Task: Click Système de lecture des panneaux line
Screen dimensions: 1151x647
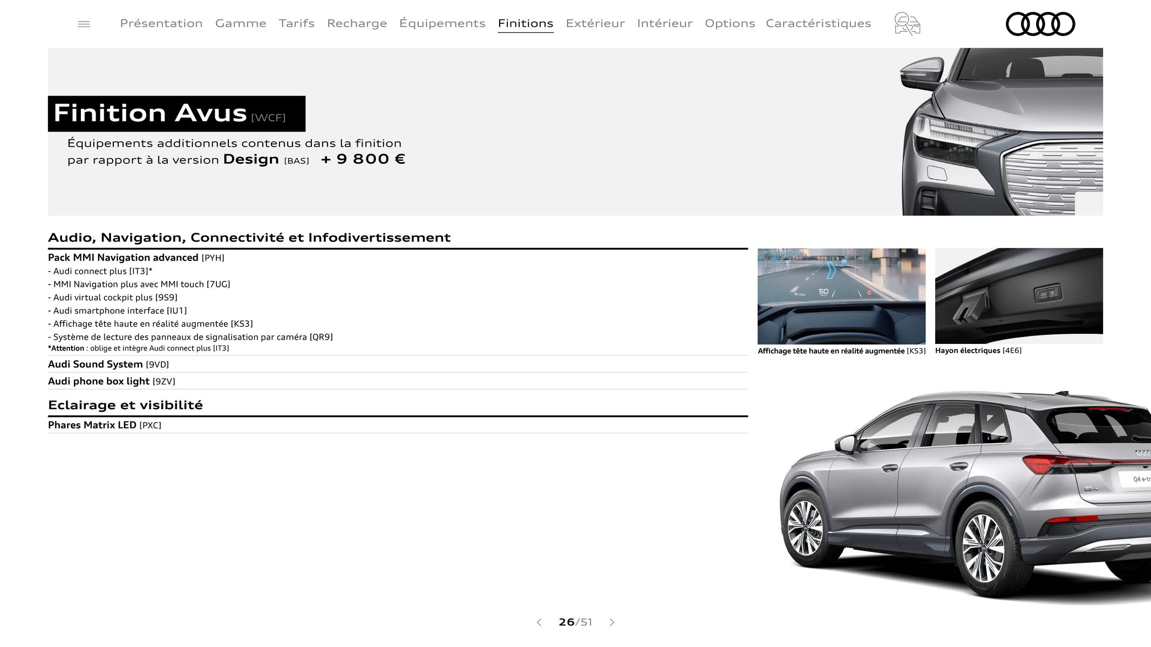Action: 190,337
